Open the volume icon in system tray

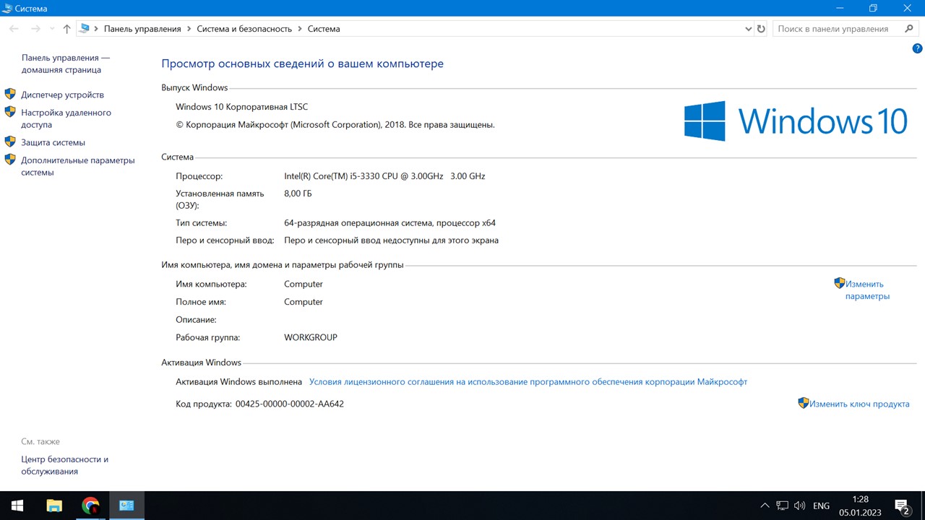point(799,506)
